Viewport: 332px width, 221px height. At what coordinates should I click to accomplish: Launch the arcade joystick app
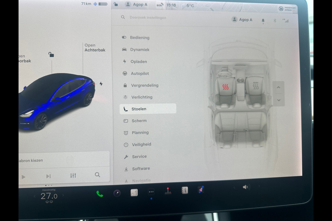point(168,191)
